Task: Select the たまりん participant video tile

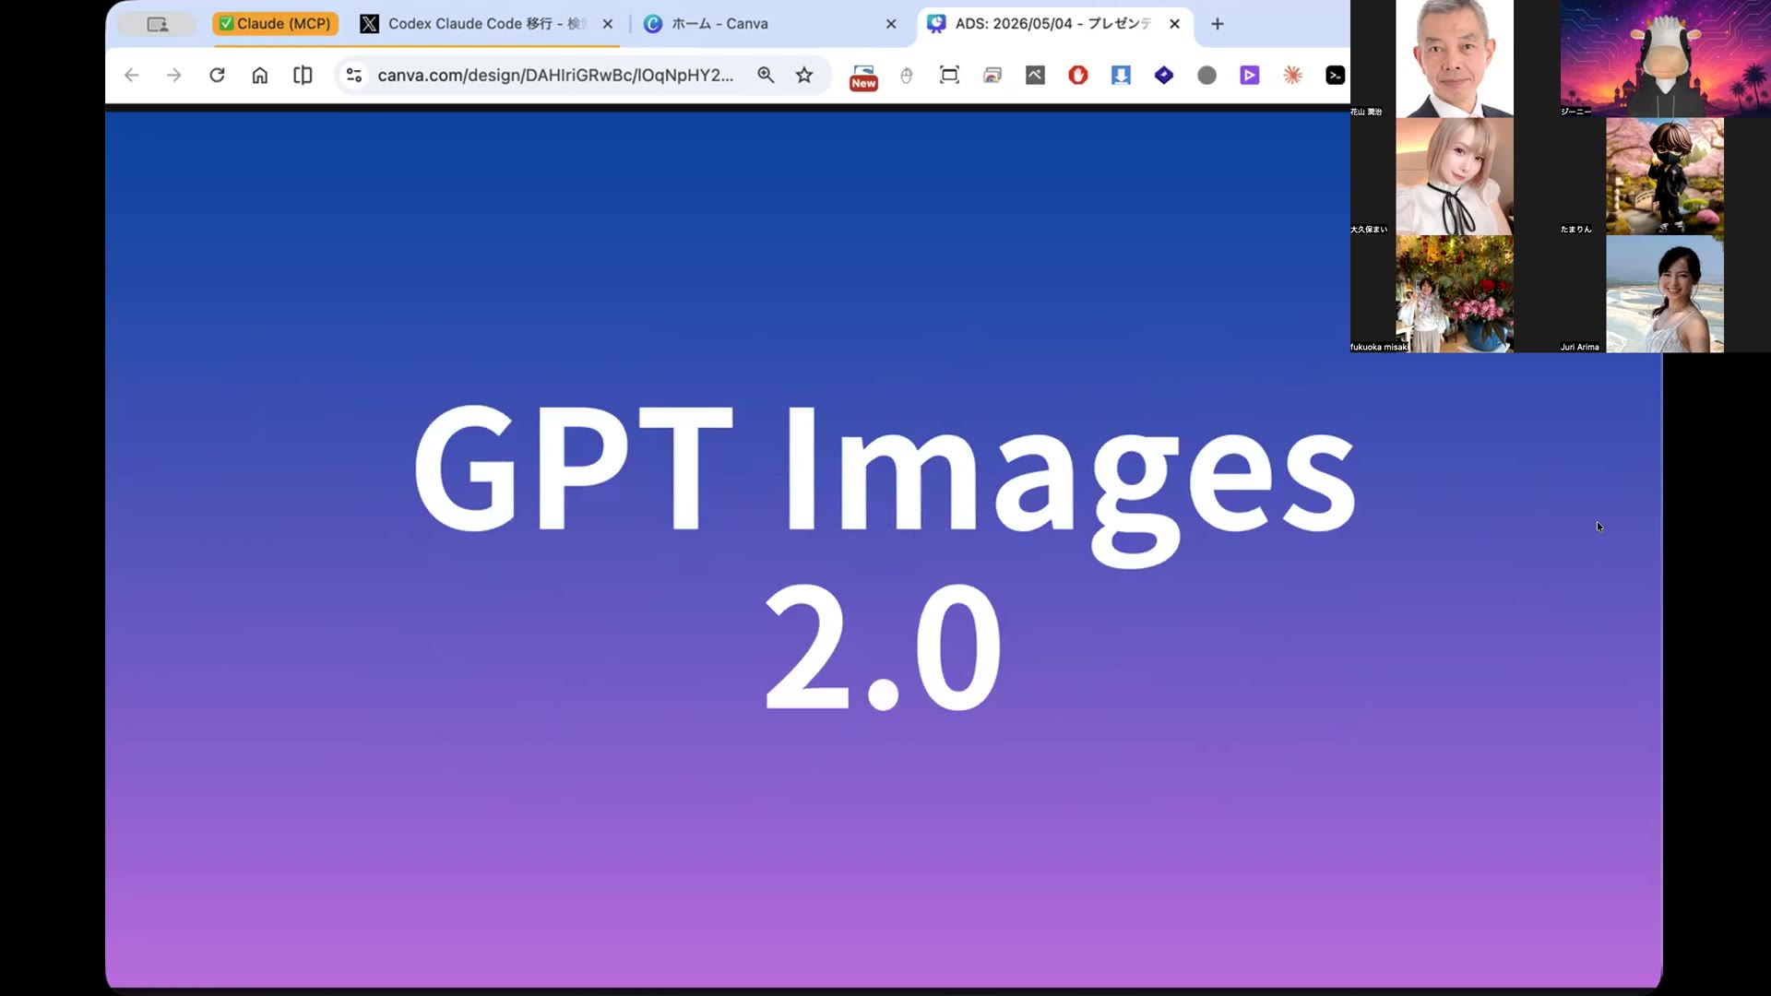Action: click(x=1665, y=176)
